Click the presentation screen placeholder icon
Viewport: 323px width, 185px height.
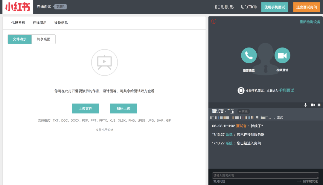(x=104, y=62)
